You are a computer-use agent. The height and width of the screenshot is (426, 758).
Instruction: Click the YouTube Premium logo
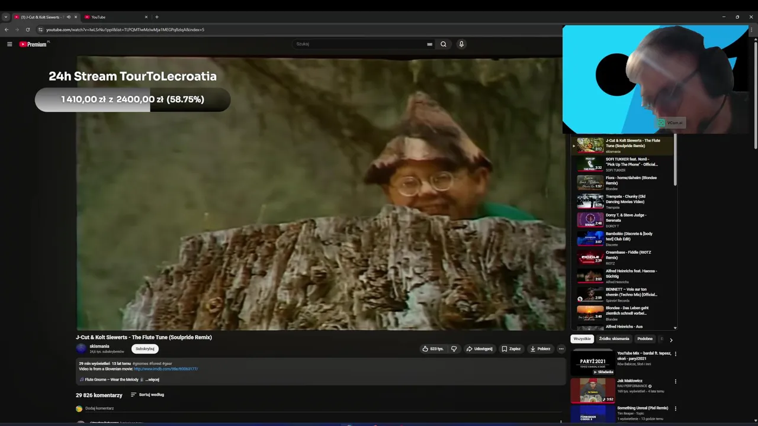[x=33, y=44]
